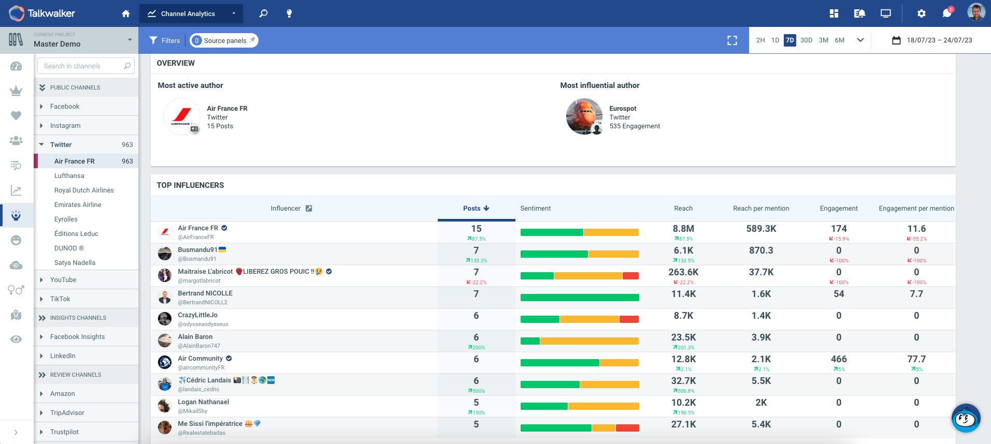Open the list search sidebar icon
The width and height of the screenshot is (991, 444).
(x=16, y=165)
